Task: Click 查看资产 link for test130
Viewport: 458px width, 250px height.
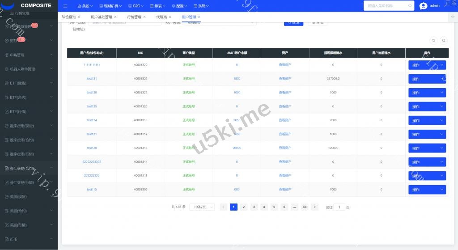Action: [x=285, y=93]
